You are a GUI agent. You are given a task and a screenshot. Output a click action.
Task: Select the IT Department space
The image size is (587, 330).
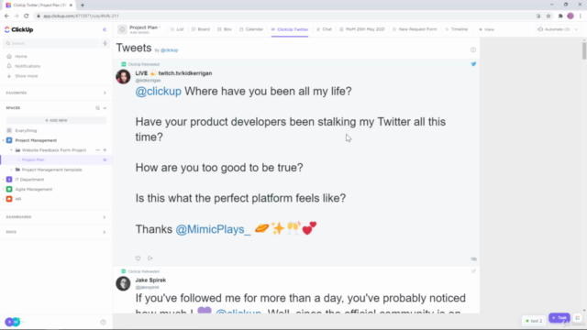pyautogui.click(x=29, y=180)
